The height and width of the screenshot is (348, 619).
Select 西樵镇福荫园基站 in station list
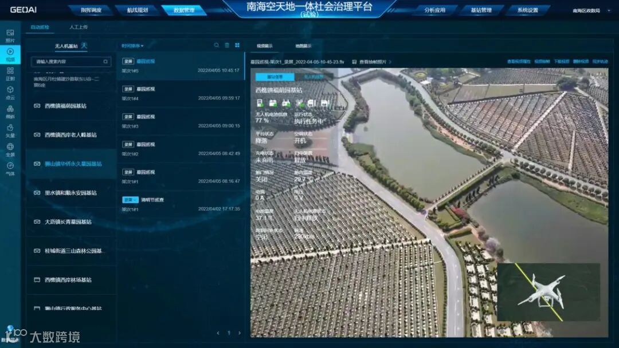[71, 106]
